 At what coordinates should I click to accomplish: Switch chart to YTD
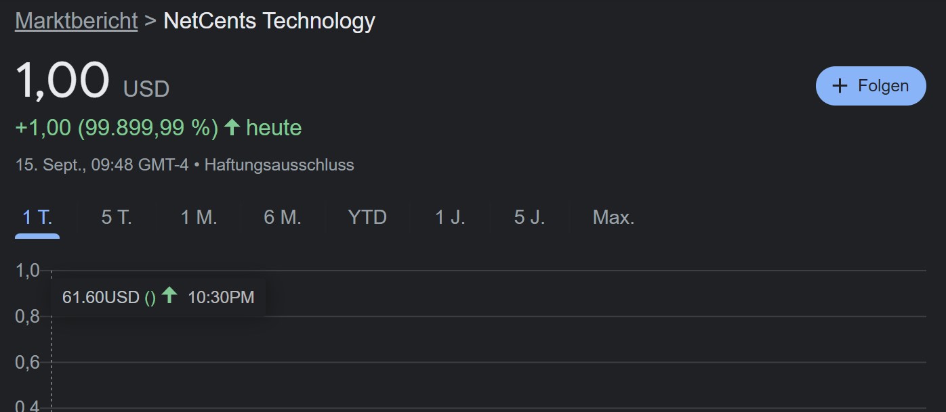pyautogui.click(x=367, y=217)
